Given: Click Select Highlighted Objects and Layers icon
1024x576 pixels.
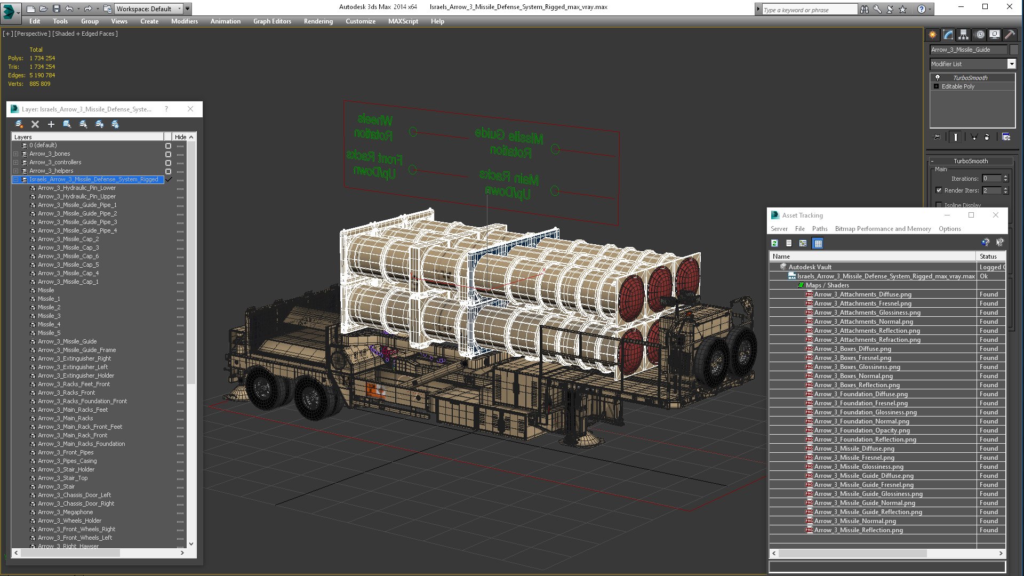Looking at the screenshot, I should point(67,124).
